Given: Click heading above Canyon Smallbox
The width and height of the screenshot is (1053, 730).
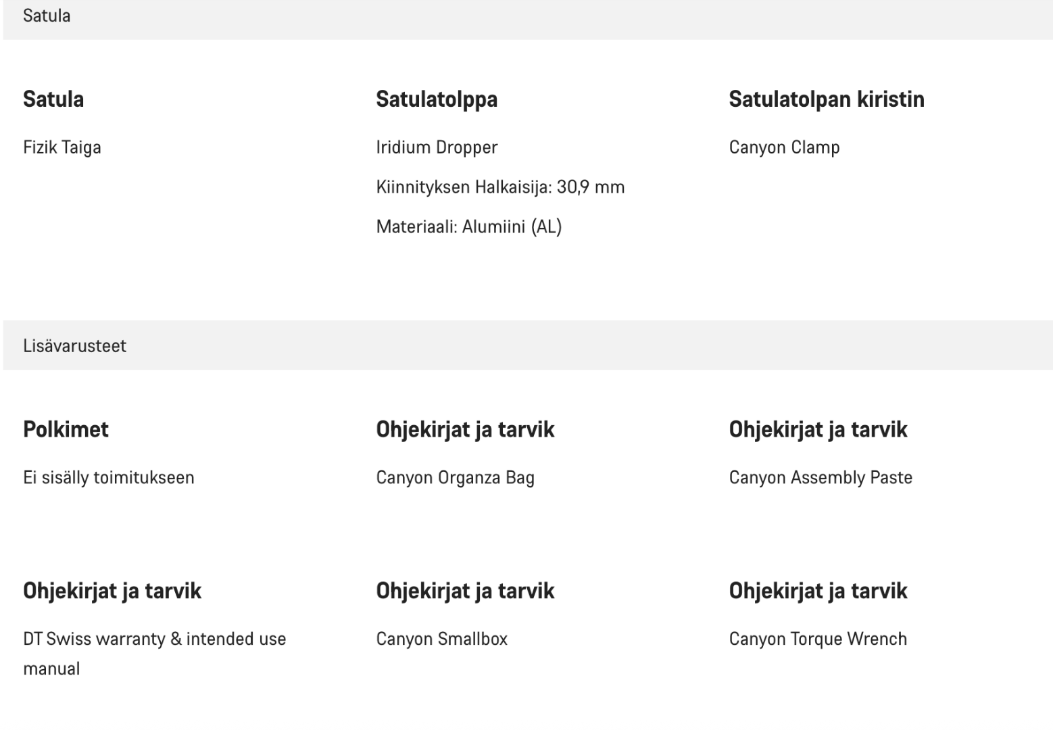Looking at the screenshot, I should [465, 591].
